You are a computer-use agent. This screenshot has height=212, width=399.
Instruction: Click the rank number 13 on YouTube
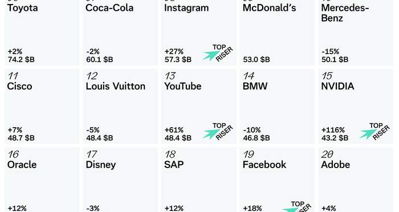(170, 76)
